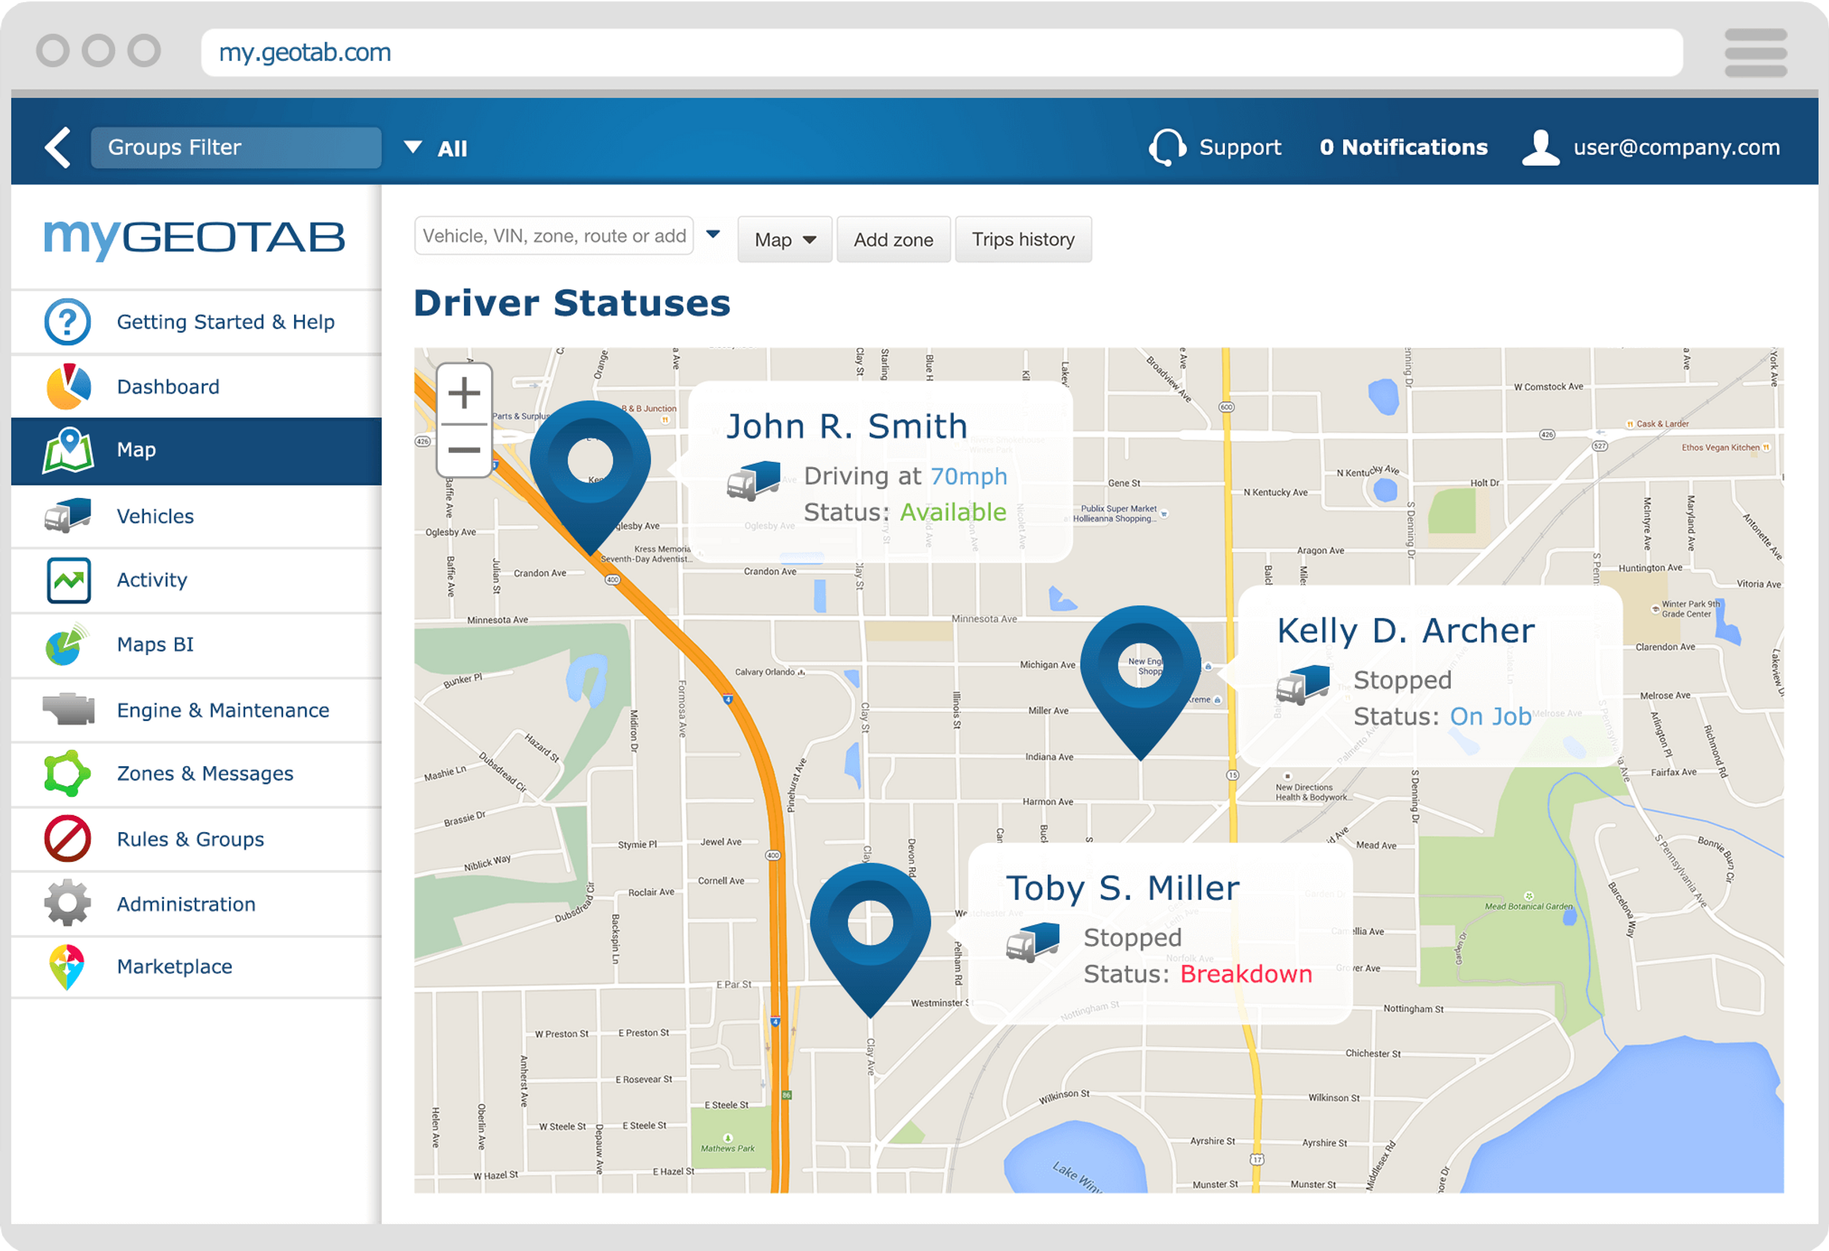This screenshot has height=1251, width=1829.
Task: Open the Map section in the sidebar
Action: point(135,450)
